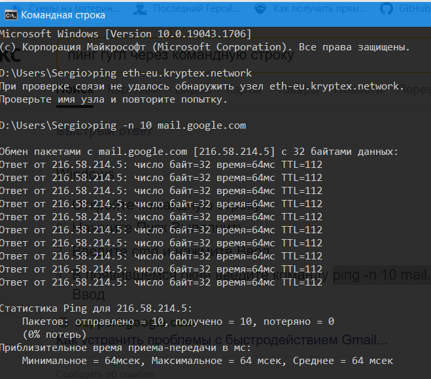This screenshot has height=379, width=431.
Task: Click the Сообщить об ошибке link
Action: [105, 374]
